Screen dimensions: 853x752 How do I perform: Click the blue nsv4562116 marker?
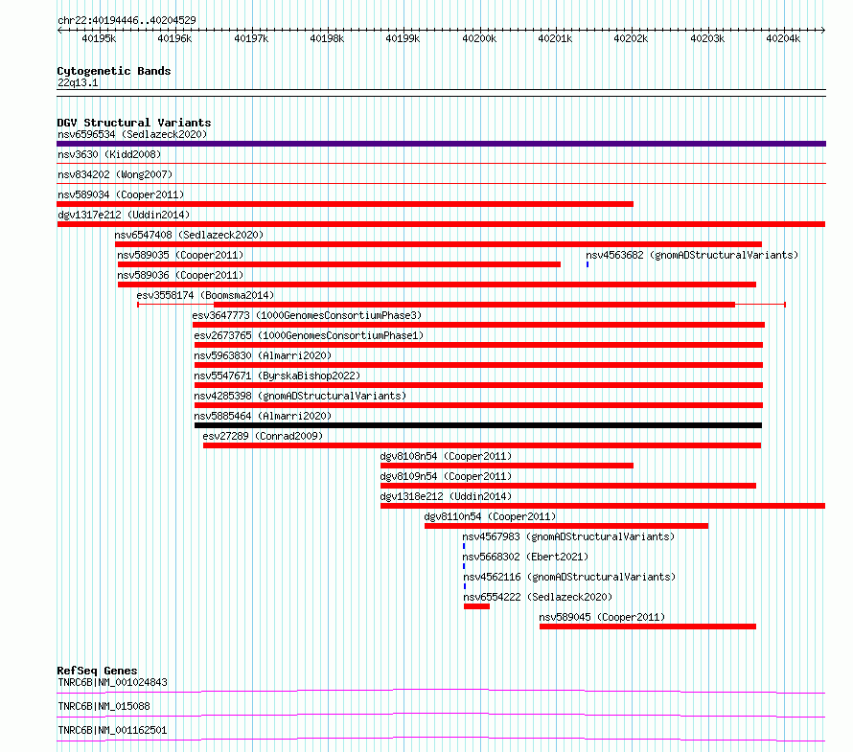click(x=465, y=586)
